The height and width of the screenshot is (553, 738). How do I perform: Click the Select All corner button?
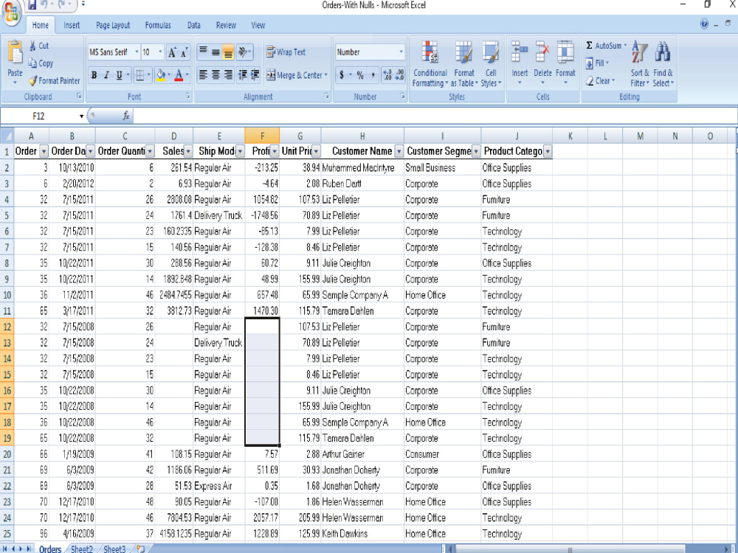[7, 136]
